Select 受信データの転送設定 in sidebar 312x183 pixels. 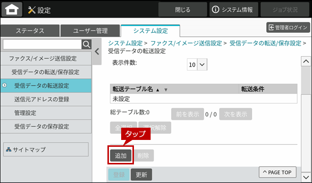tap(46, 86)
